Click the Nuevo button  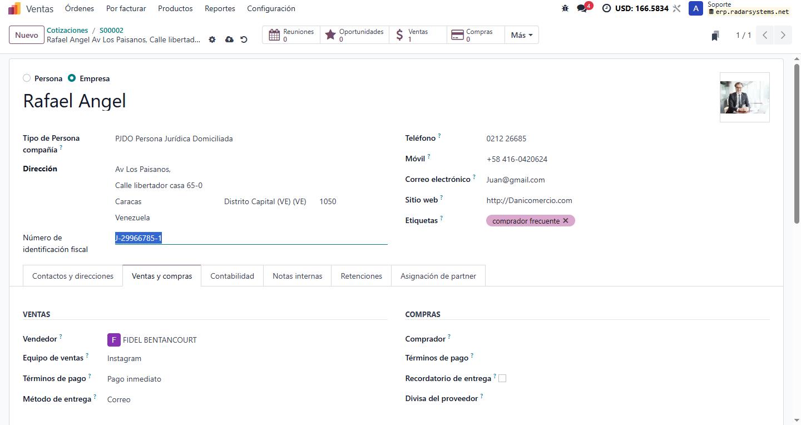(x=27, y=35)
